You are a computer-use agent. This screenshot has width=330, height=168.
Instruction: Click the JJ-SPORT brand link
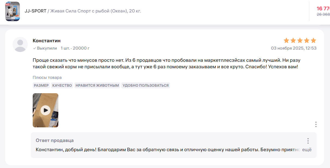click(x=35, y=11)
